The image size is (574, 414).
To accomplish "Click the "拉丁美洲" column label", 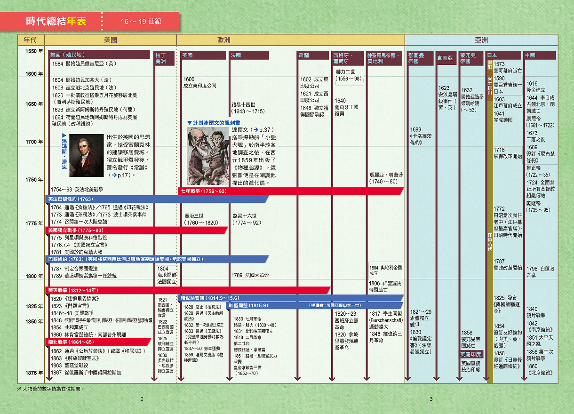I will coord(165,58).
